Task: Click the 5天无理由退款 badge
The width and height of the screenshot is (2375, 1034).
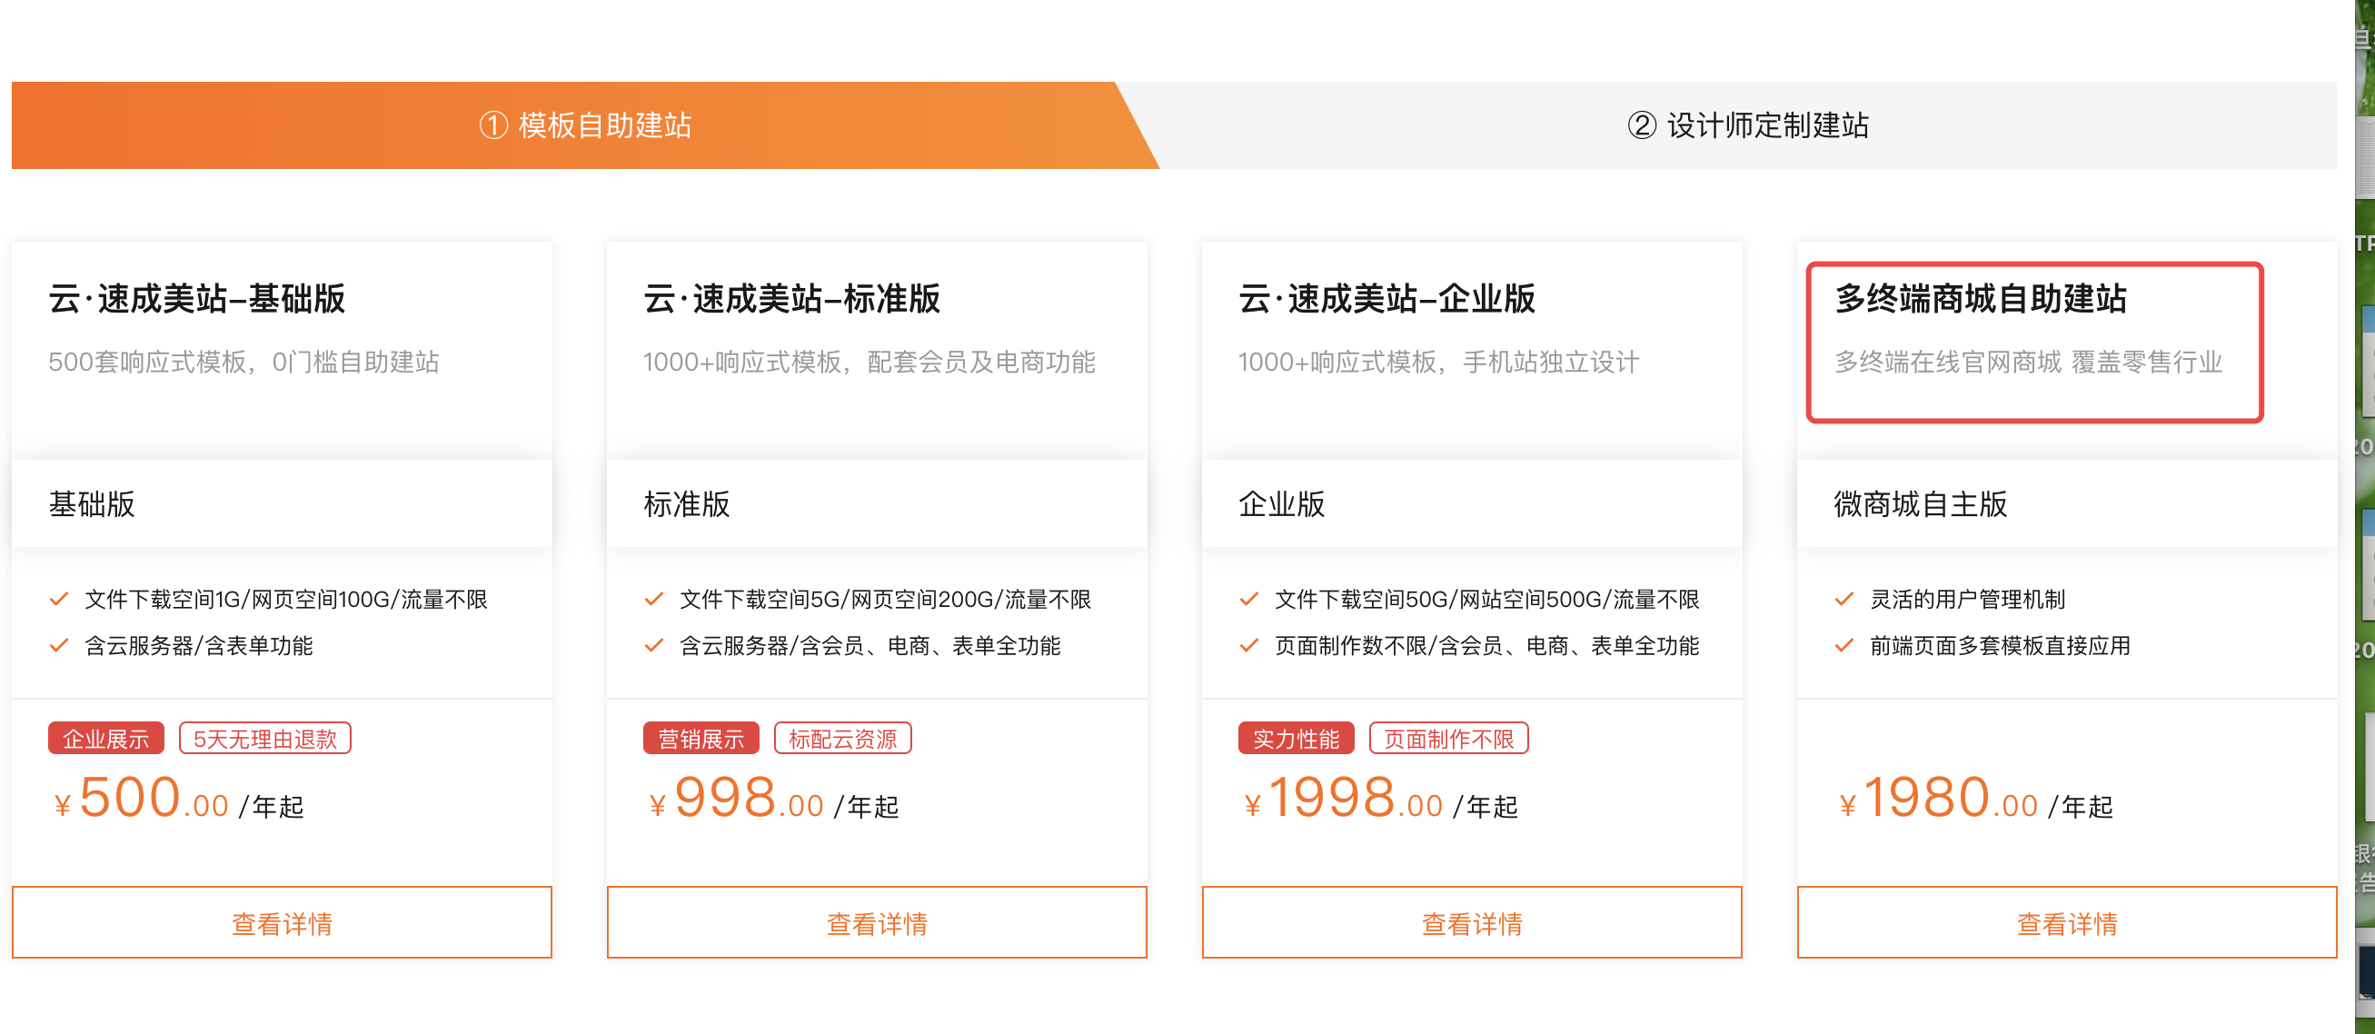Action: coord(264,739)
